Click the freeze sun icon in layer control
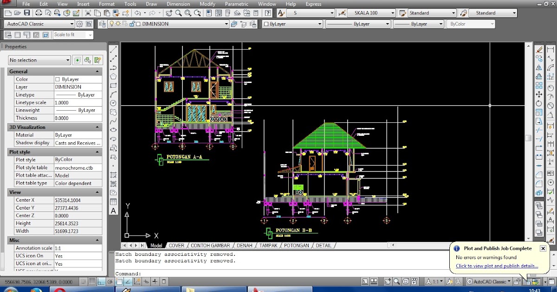The height and width of the screenshot is (292, 557). [119, 24]
